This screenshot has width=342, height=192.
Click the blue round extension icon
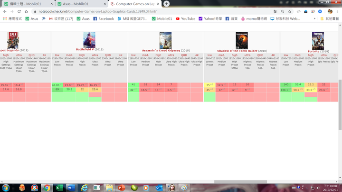320,11
